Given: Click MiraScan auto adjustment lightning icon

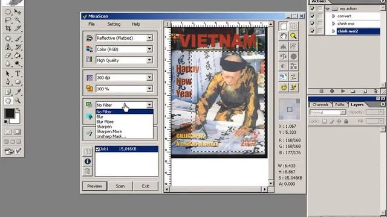Looking at the screenshot, I should (x=293, y=87).
